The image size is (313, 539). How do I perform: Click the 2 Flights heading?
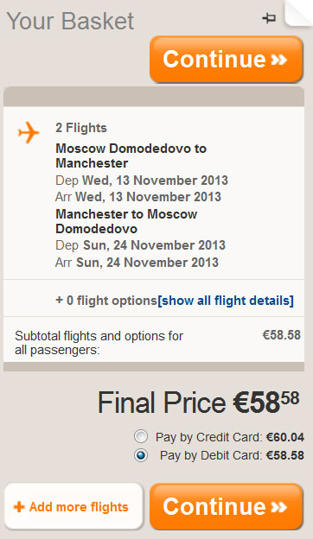tap(81, 128)
